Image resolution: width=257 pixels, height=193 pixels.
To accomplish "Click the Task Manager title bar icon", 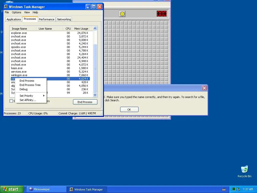I will click(x=6, y=7).
